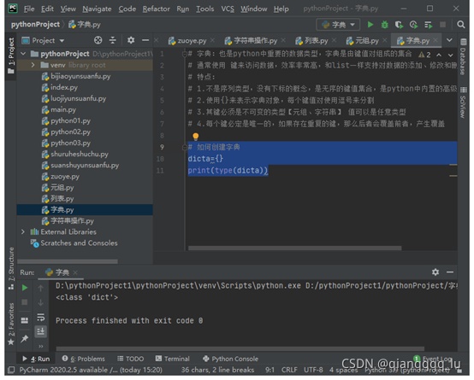This screenshot has width=474, height=380.
Task: Open the 字典 run configuration dropdown
Action: pyautogui.click(x=338, y=25)
